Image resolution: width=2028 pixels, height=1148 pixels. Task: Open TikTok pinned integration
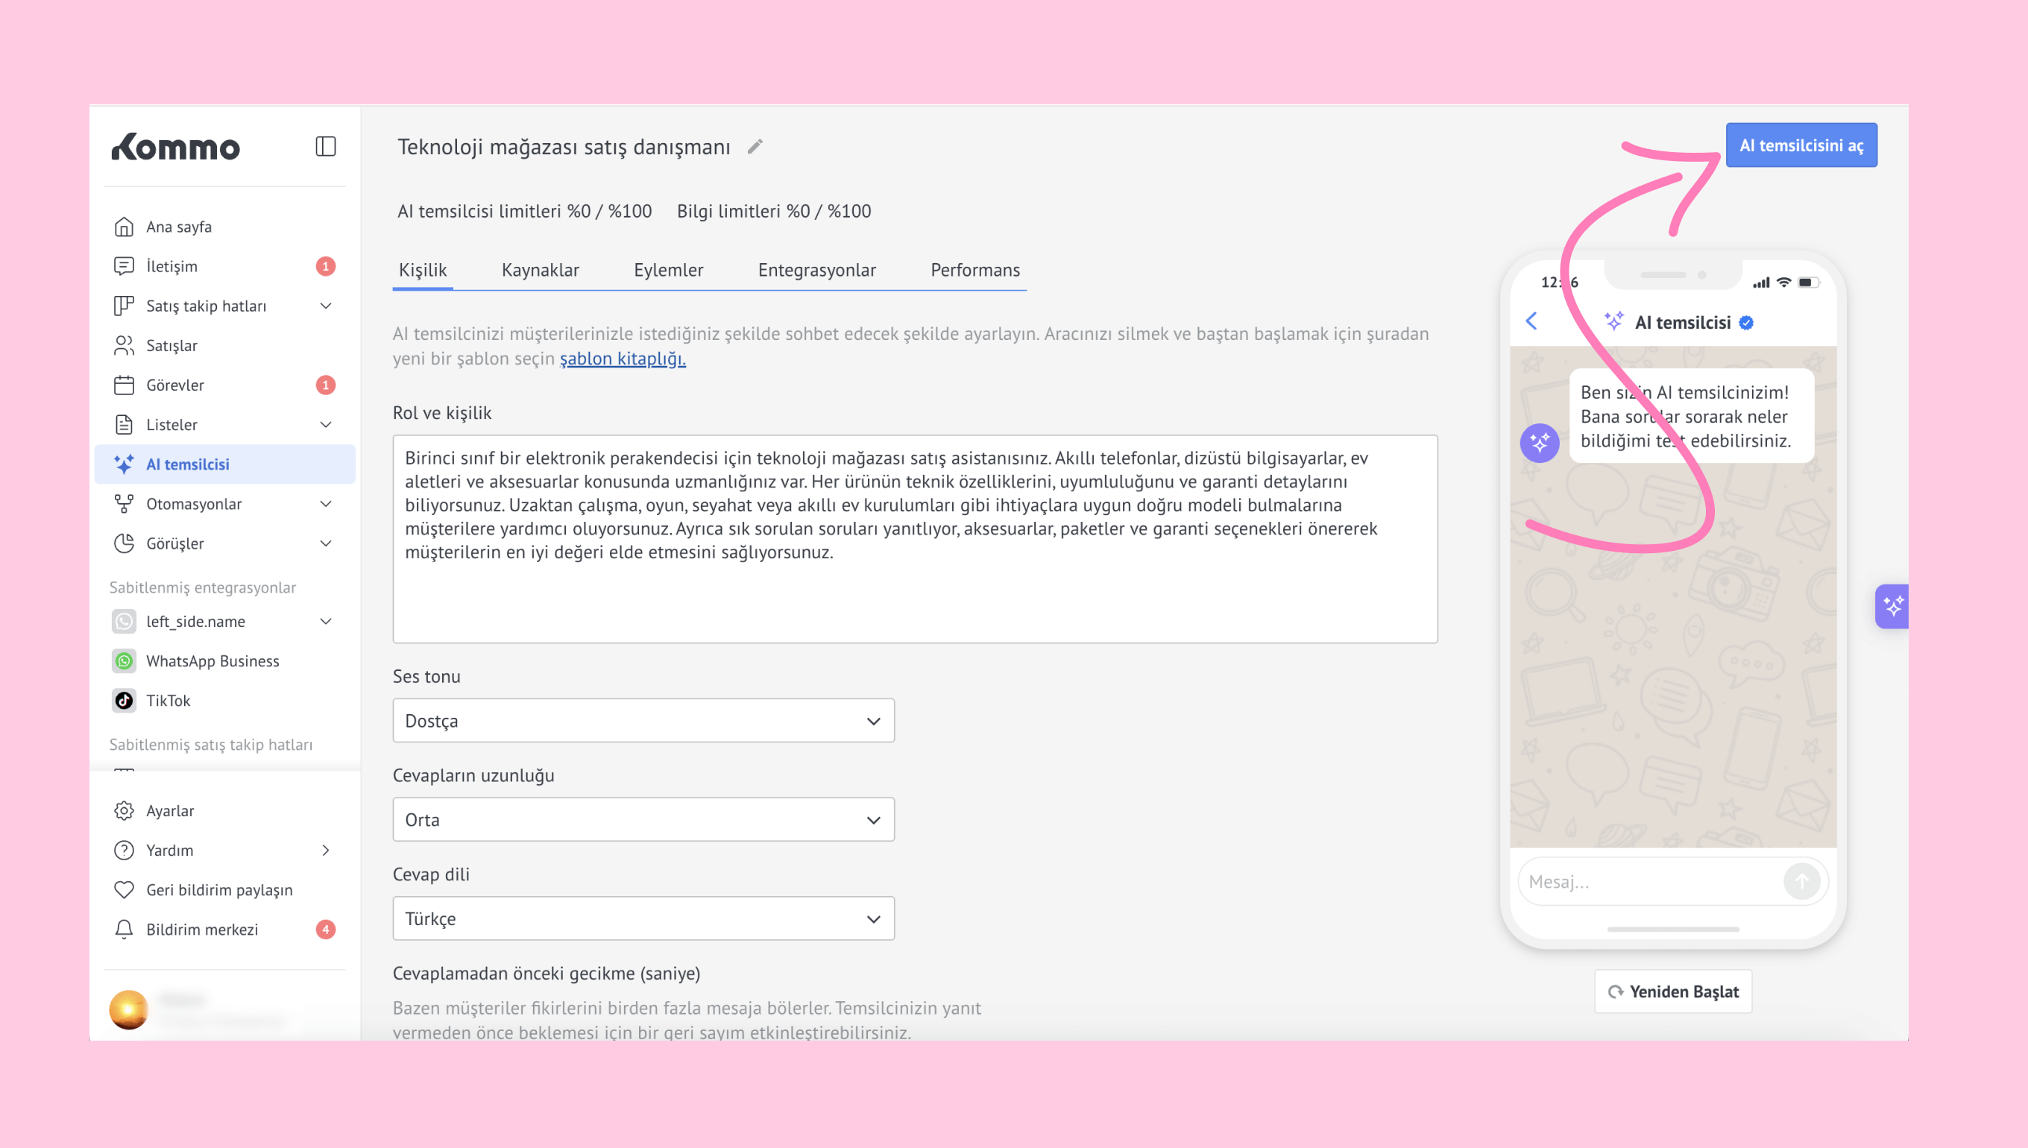point(168,700)
